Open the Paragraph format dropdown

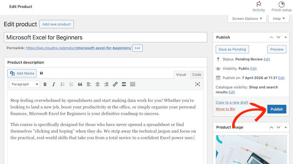(x=25, y=84)
